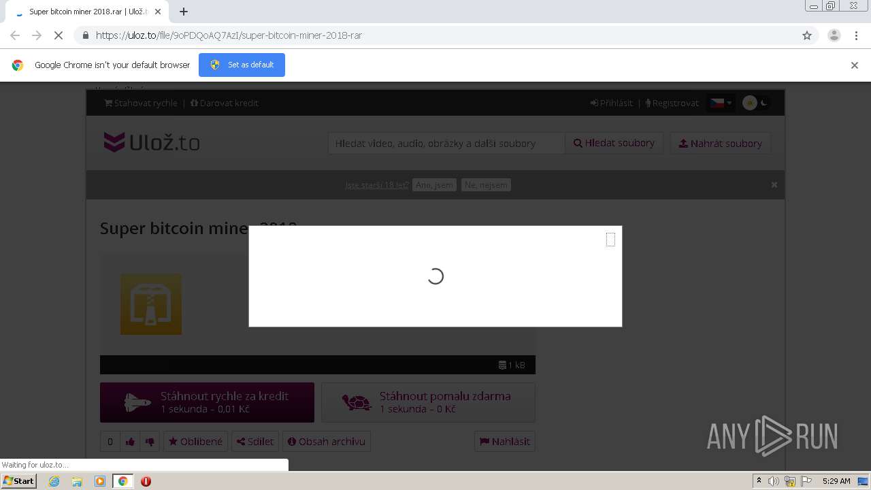
Task: Toggle the day/night theme switch
Action: 755,103
